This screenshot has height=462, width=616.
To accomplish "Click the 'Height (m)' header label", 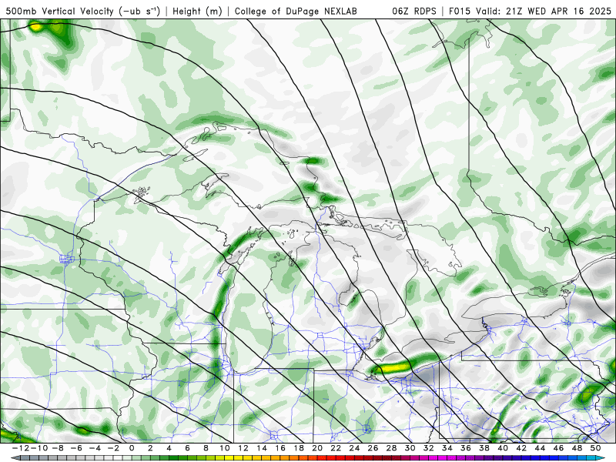I will [197, 11].
